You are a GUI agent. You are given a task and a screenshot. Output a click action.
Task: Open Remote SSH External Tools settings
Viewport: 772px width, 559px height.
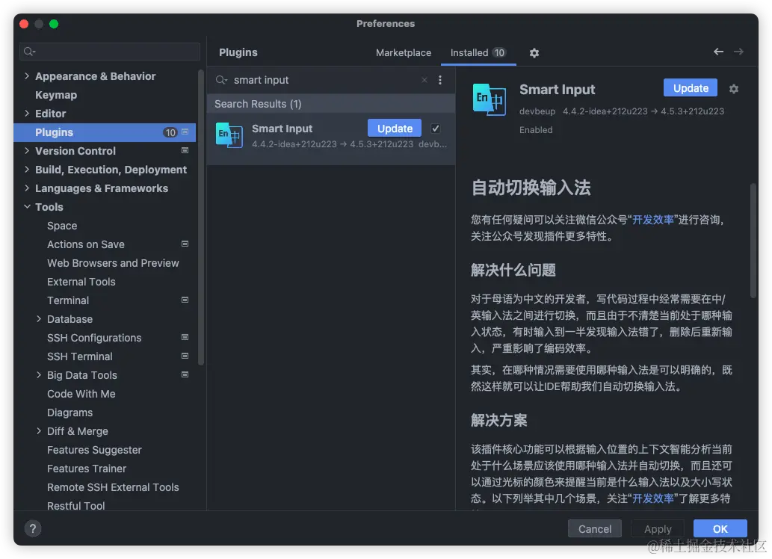(113, 487)
